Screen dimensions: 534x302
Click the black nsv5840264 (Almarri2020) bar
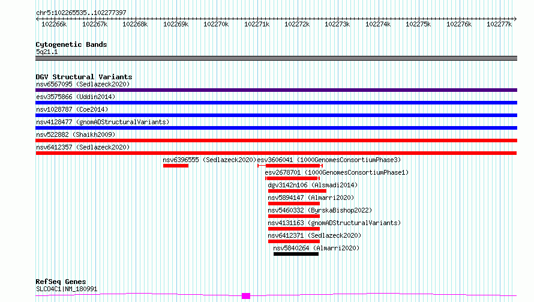296,254
